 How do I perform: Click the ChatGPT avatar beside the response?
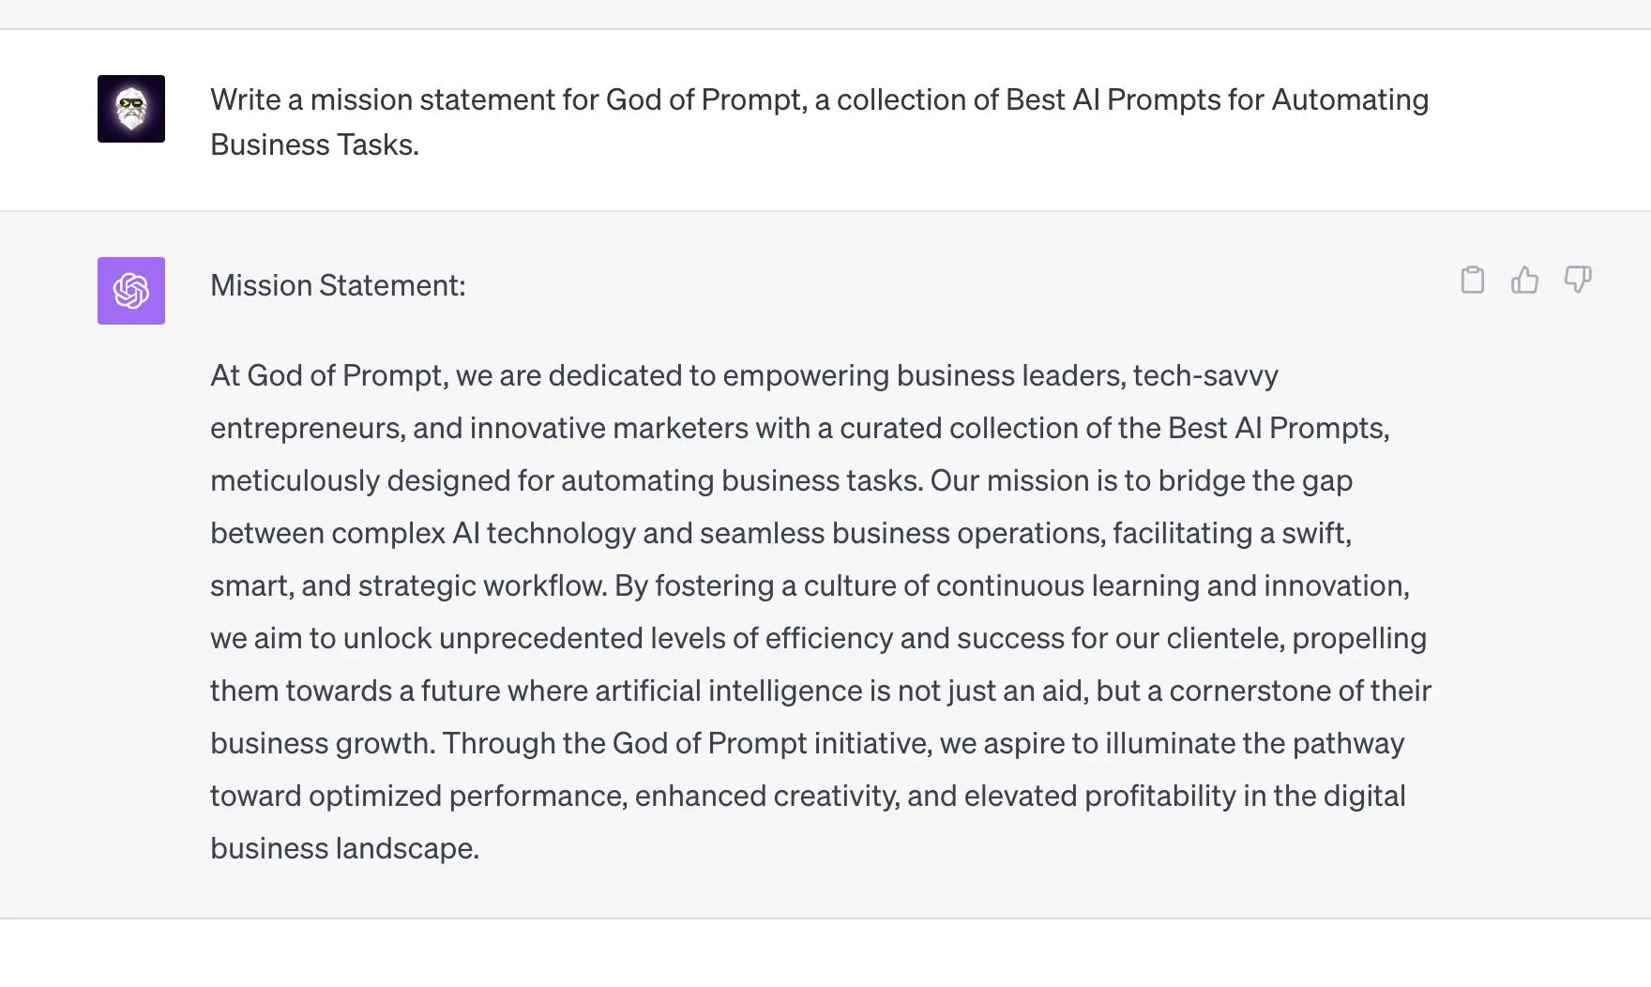[130, 291]
